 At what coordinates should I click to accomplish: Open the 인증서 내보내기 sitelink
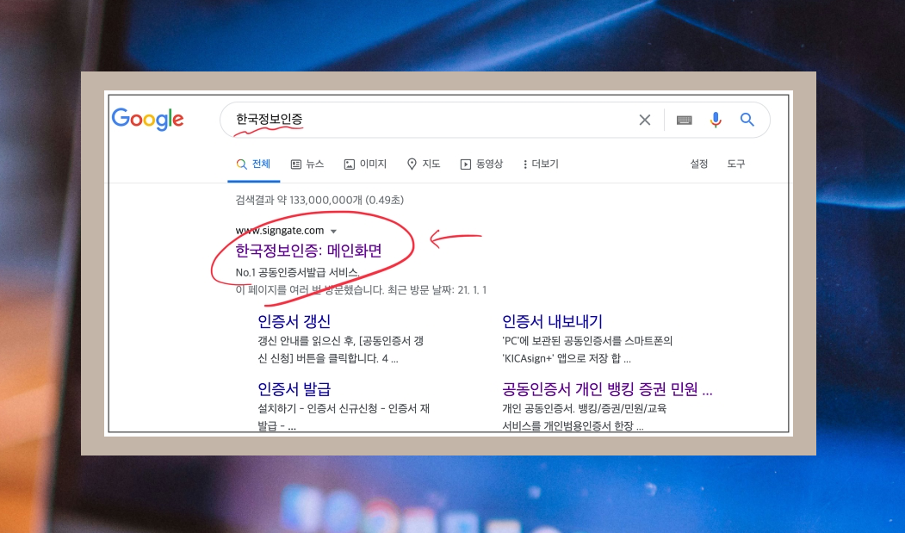coord(552,321)
